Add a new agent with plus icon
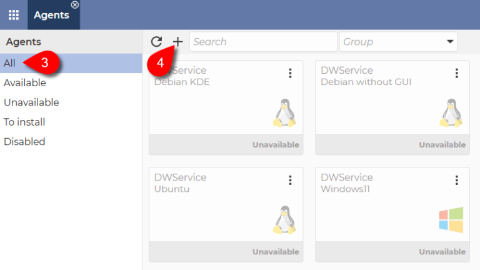Viewport: 480px width, 270px height. click(177, 42)
